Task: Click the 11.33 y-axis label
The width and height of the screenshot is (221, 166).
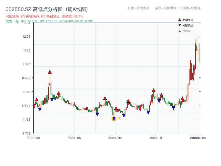Action: 27,50
